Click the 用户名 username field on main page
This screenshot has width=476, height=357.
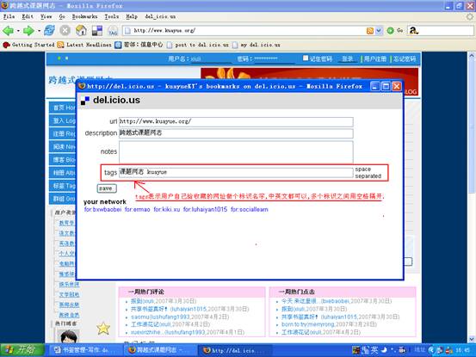(x=211, y=58)
